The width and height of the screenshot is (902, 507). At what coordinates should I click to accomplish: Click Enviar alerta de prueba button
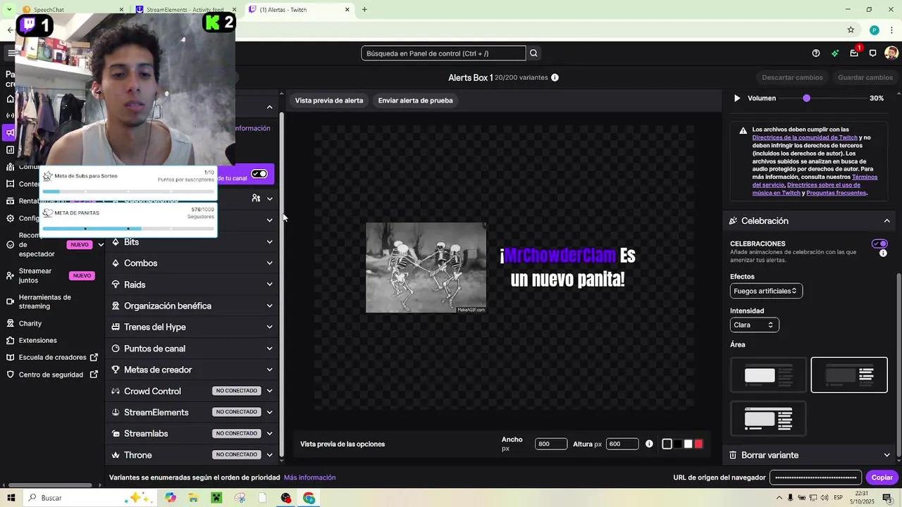[x=415, y=101]
